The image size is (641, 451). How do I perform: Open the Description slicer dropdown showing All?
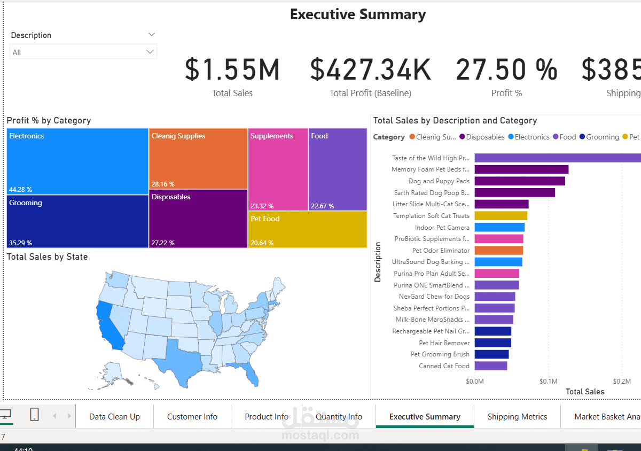coord(83,52)
